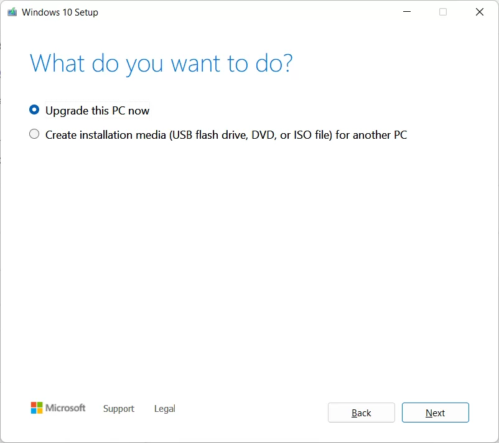Click the 'What do you want to do?' heading
This screenshot has width=499, height=443.
coord(161,63)
